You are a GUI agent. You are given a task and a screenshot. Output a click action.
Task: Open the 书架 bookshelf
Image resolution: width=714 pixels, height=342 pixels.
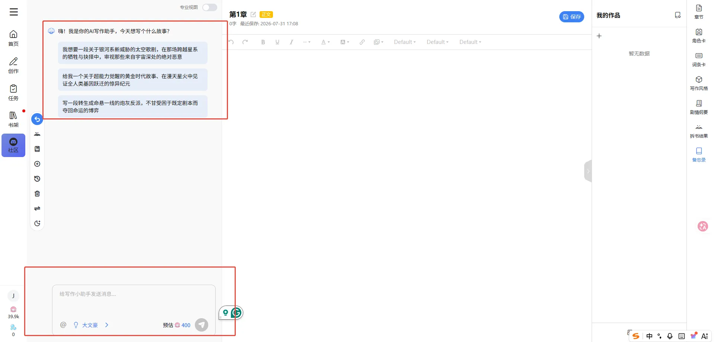click(x=13, y=119)
